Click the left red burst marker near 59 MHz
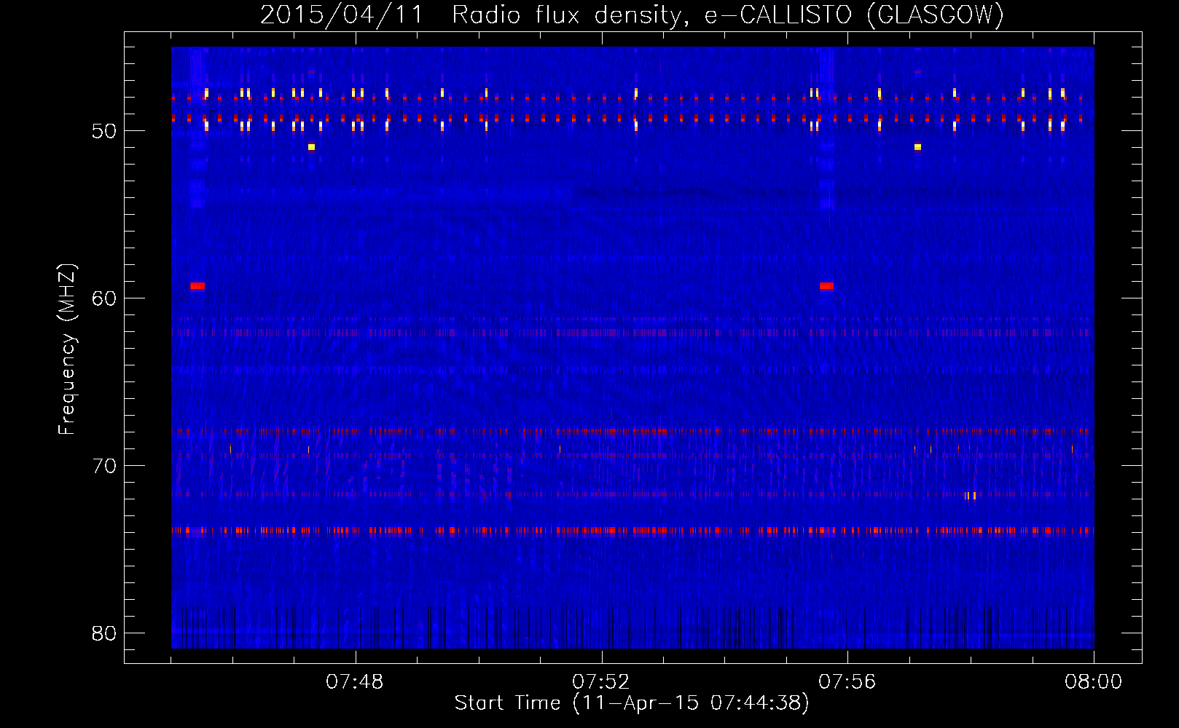The height and width of the screenshot is (728, 1179). point(197,286)
